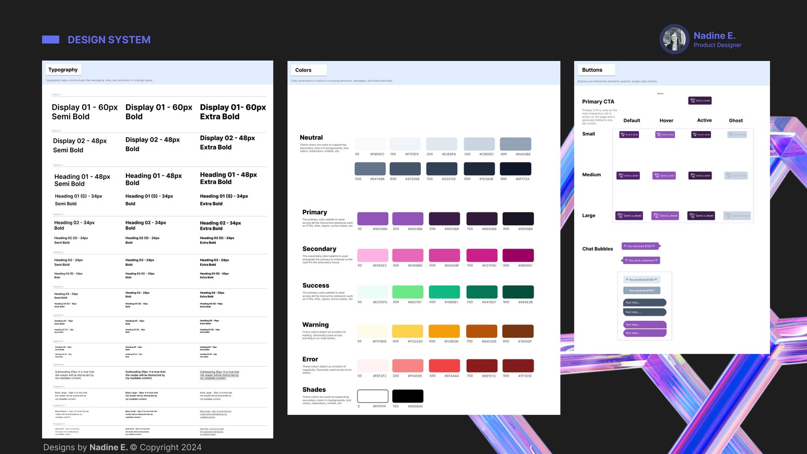Viewport: 807px width, 454px height.
Task: Select the Error 500 #EF4444 swatch
Action: pyautogui.click(x=444, y=366)
